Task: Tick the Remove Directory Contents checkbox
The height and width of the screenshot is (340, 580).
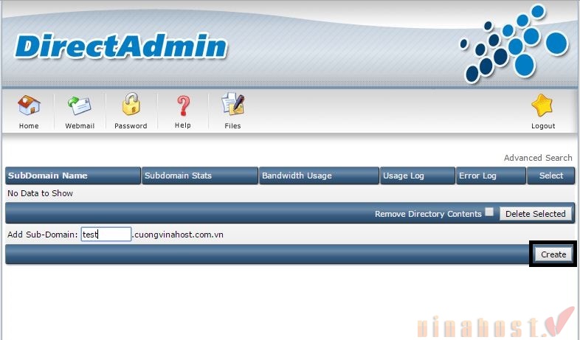Action: pos(489,212)
